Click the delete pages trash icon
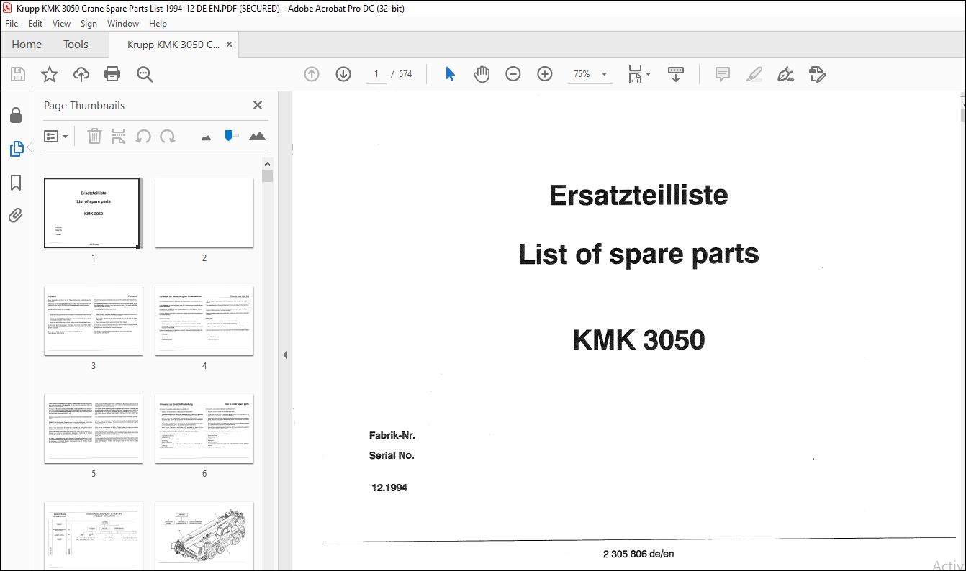This screenshot has width=966, height=571. pyautogui.click(x=94, y=136)
